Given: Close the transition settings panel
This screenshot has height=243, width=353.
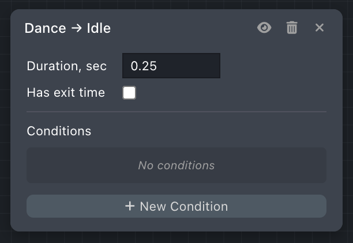Looking at the screenshot, I should pyautogui.click(x=320, y=28).
